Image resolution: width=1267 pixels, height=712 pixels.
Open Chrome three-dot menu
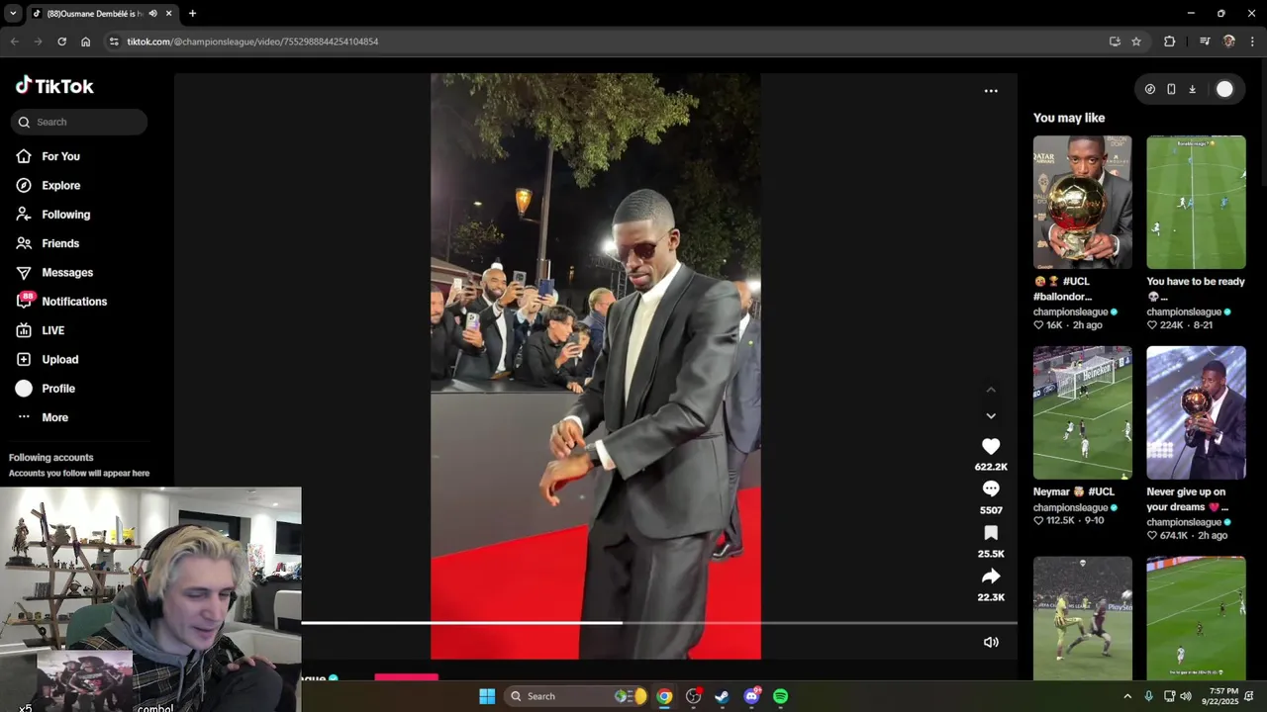[x=1253, y=42]
